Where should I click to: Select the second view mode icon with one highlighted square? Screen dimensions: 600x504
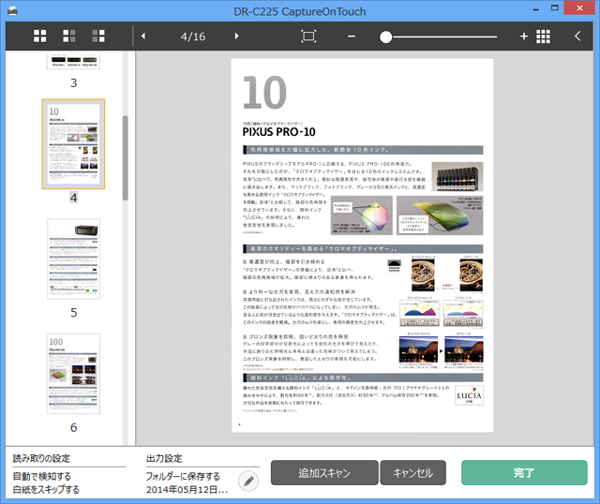tap(69, 36)
